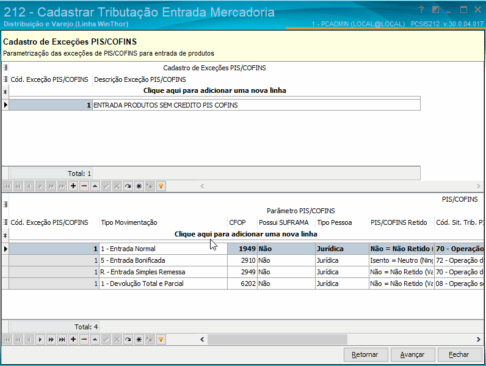The width and height of the screenshot is (486, 366).
Task: Sort by Descrição Exceção PIS/COFINS column header
Action: click(256, 79)
